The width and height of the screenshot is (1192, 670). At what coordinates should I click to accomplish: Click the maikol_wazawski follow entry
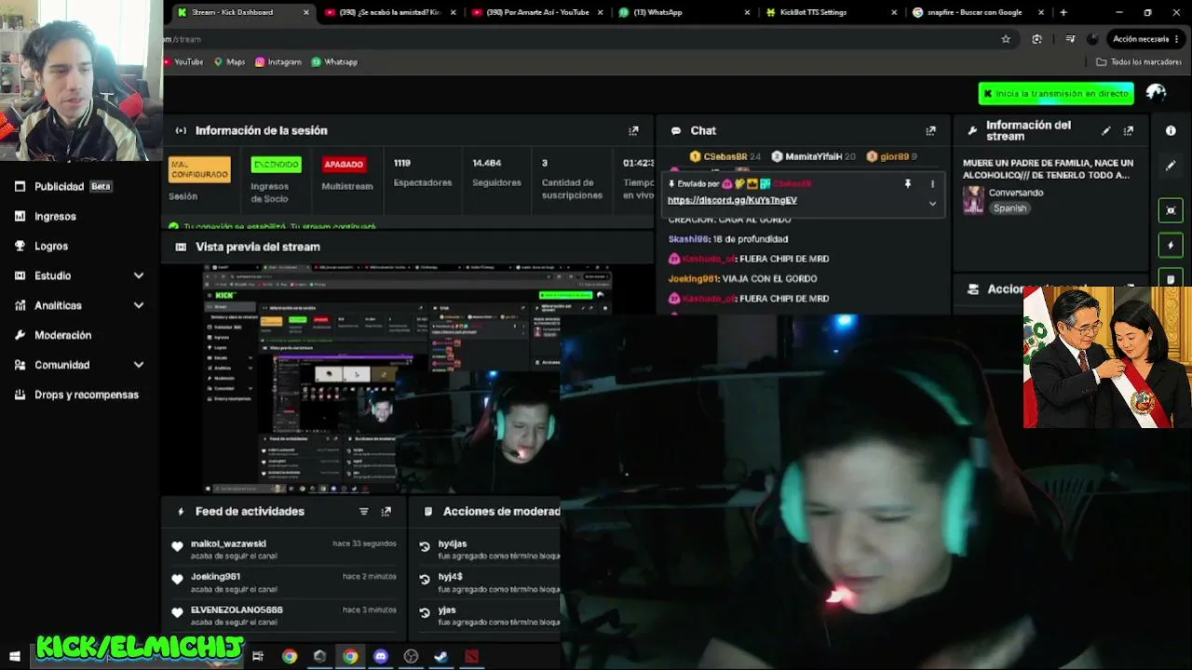[x=285, y=549]
